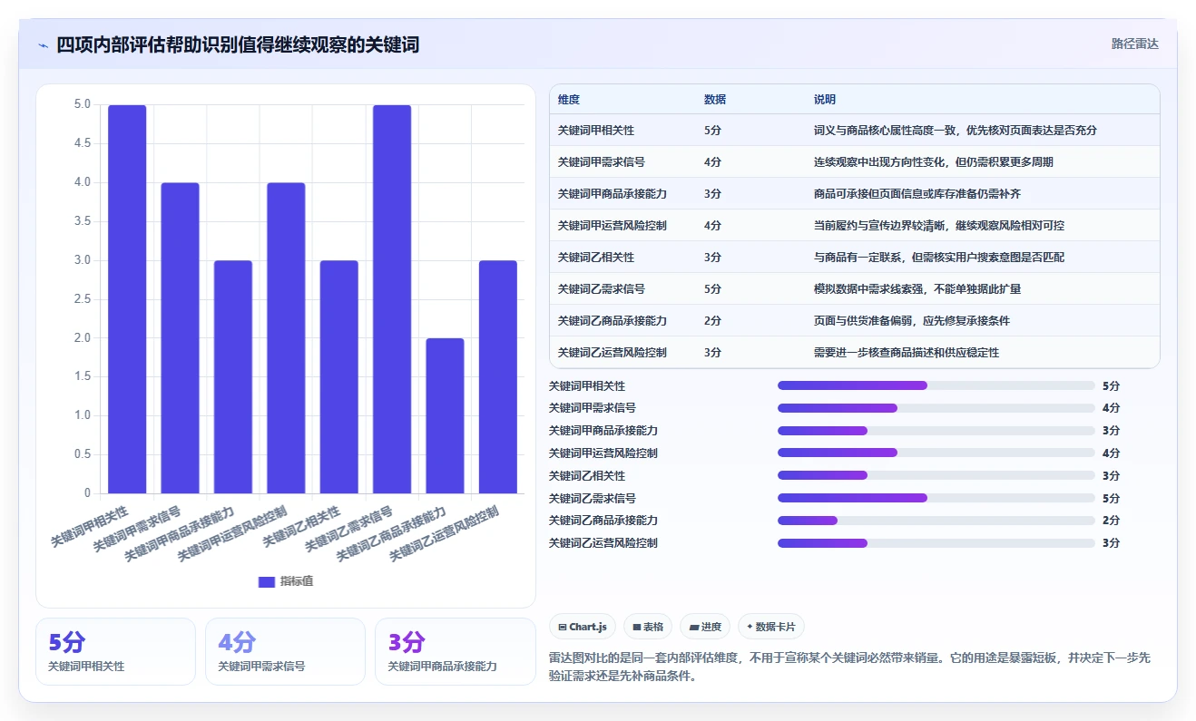Screen dimensions: 1196x721
Task: Click the chart bar for 关键词甲需求信号
Action: (180, 338)
